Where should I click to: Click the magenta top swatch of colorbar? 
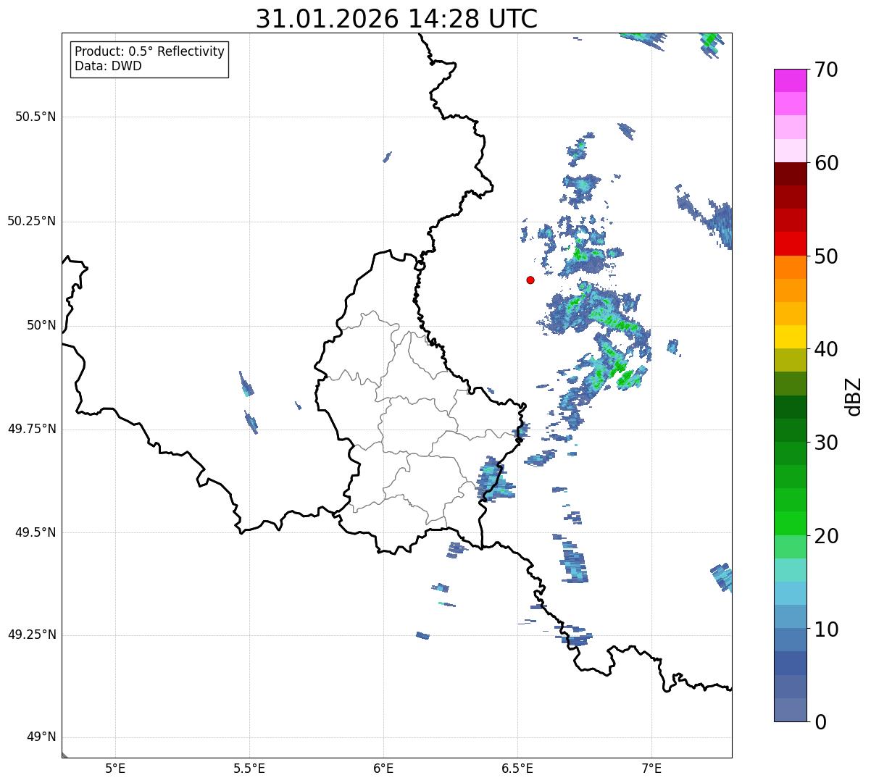tap(790, 80)
